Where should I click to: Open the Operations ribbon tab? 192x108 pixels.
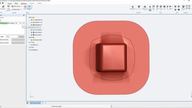coord(24,3)
